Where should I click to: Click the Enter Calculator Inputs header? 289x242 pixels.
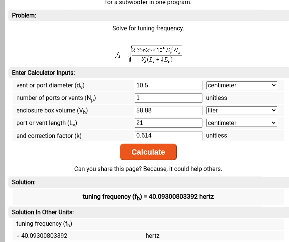[43, 73]
